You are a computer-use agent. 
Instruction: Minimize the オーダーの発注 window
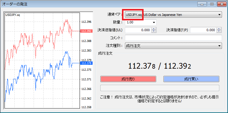[x=202, y=4]
